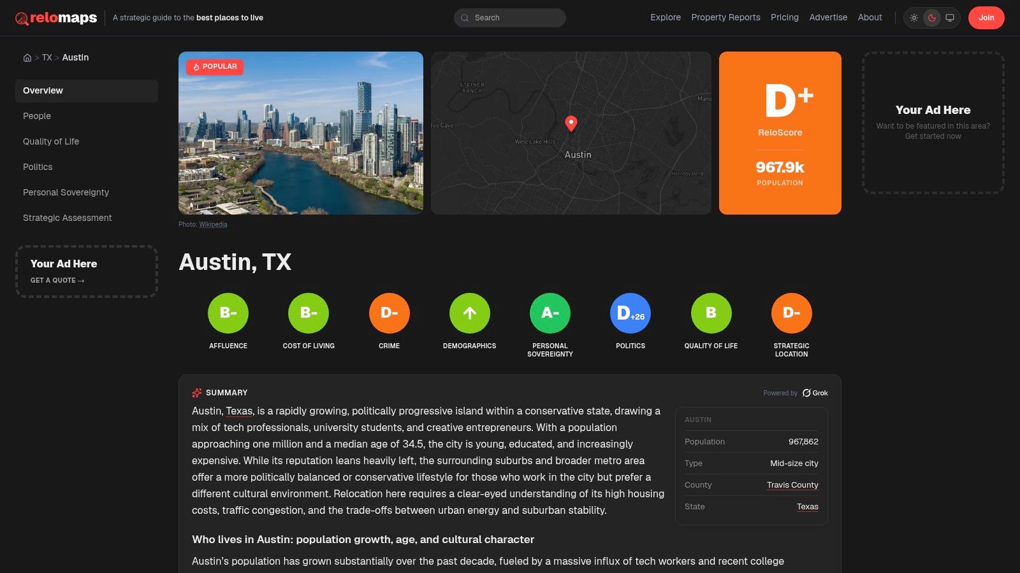This screenshot has height=573, width=1020.
Task: Open the Politics D+26 circle
Action: click(630, 313)
